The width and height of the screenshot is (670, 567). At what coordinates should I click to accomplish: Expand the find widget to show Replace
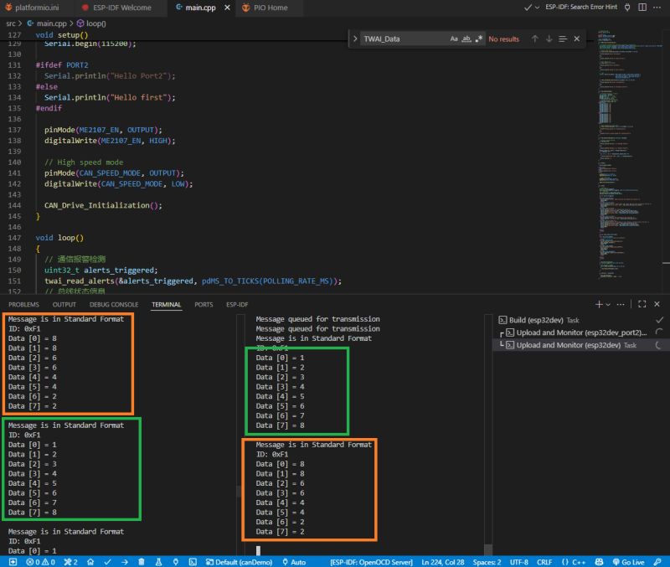(354, 39)
